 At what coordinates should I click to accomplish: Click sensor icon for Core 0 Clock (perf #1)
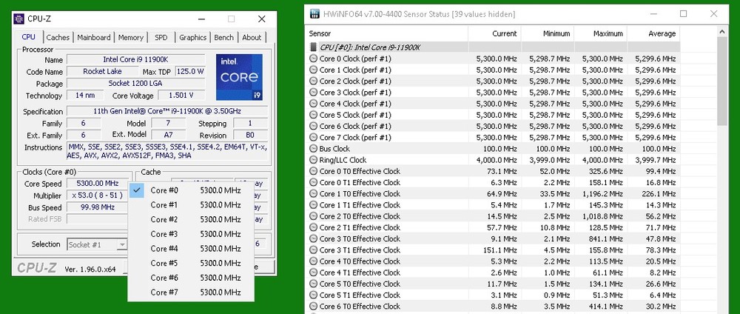click(313, 59)
